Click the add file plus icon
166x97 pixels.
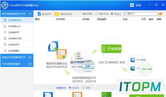(x=39, y=14)
